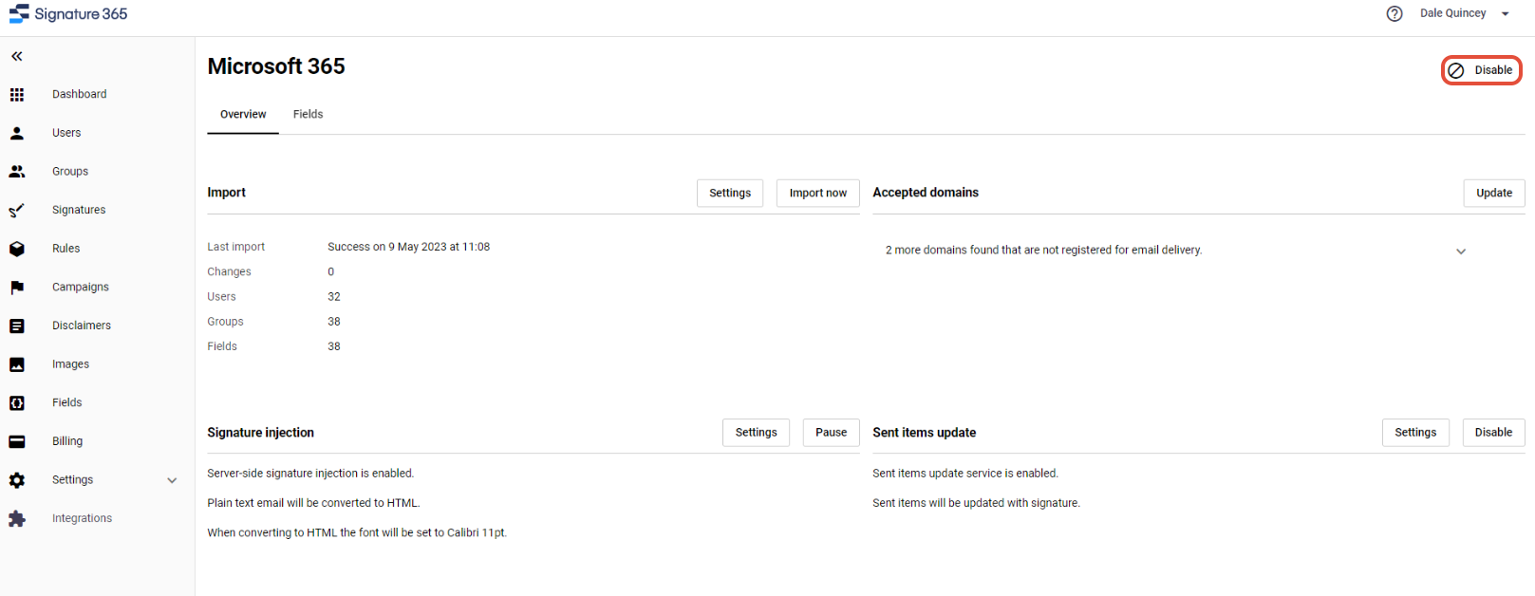Collapse the sidebar with double-chevron icon
The height and width of the screenshot is (596, 1535).
(17, 56)
